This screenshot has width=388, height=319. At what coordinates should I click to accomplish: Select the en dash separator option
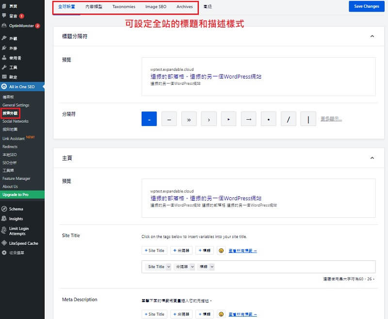coord(169,119)
